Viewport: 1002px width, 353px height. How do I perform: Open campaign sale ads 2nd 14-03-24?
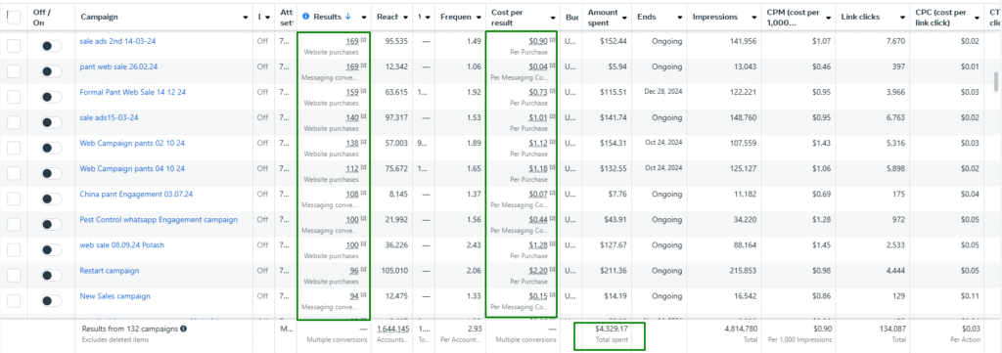[x=117, y=41]
